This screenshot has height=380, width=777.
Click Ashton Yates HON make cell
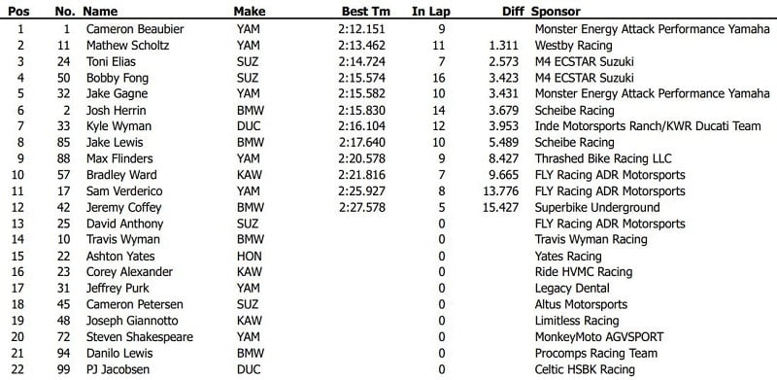(x=250, y=256)
